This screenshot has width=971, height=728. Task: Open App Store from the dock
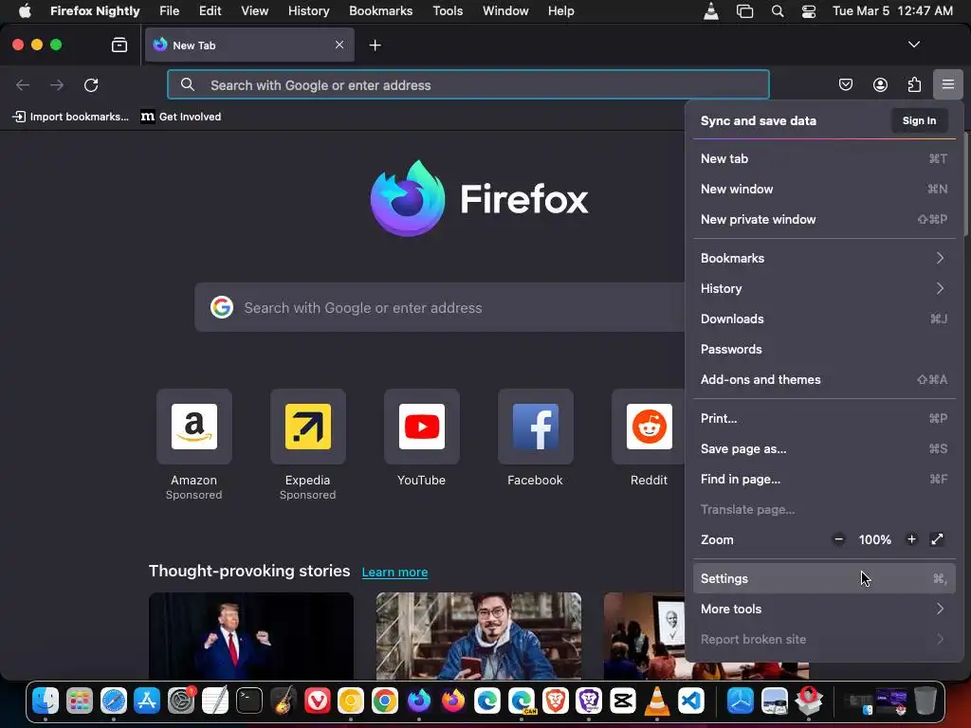tap(147, 701)
